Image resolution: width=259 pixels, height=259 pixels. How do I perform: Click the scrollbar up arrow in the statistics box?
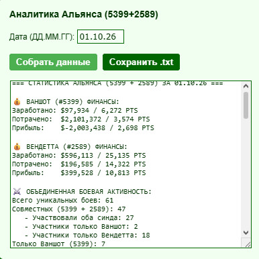point(246,86)
